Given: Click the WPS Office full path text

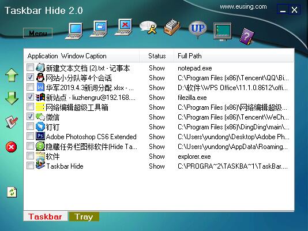Looking at the screenshot, I should point(232,88).
